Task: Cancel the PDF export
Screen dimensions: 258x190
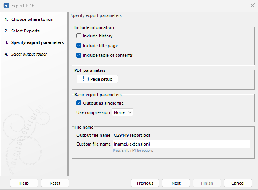Action: [238, 183]
